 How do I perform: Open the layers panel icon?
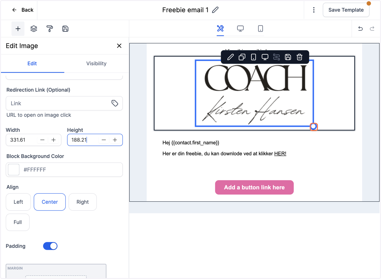click(x=34, y=29)
